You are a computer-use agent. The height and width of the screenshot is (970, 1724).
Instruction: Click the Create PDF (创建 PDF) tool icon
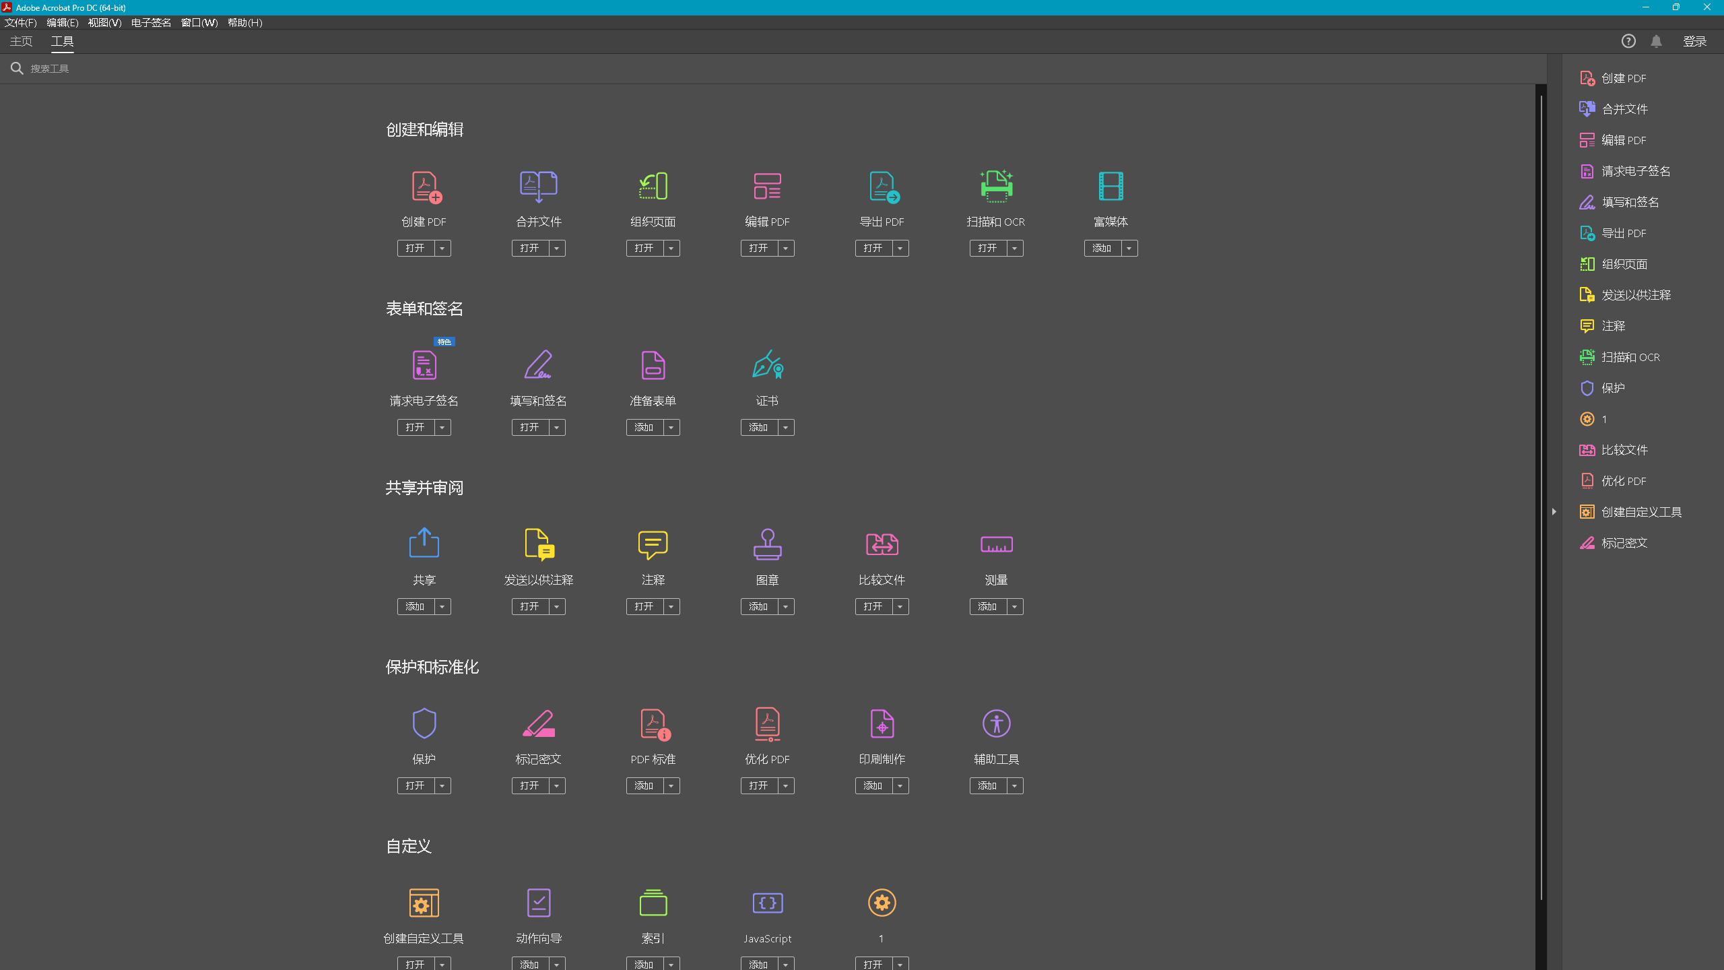[424, 187]
